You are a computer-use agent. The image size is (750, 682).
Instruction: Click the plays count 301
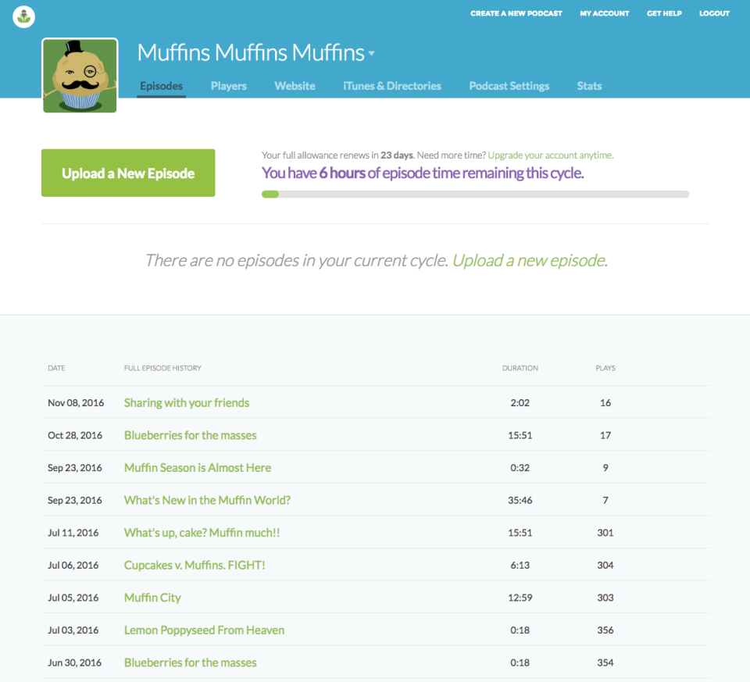[x=605, y=533]
